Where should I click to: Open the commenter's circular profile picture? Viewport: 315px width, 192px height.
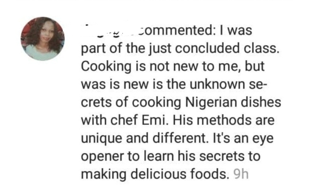click(42, 39)
